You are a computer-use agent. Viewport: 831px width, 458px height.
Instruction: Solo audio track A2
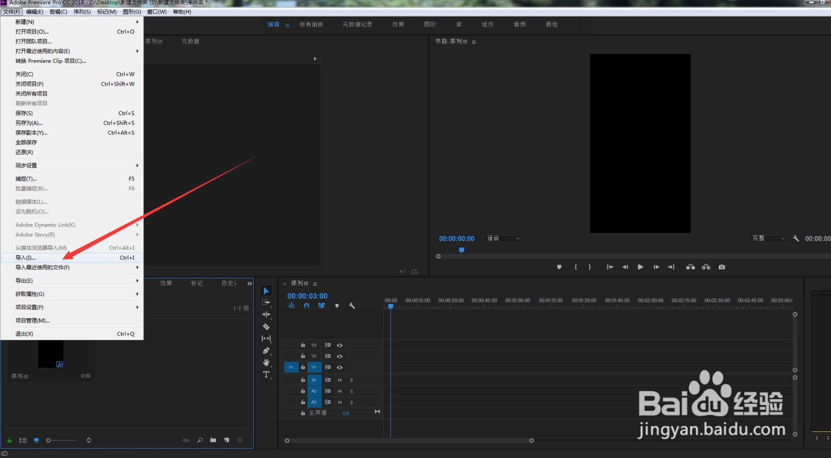click(352, 391)
